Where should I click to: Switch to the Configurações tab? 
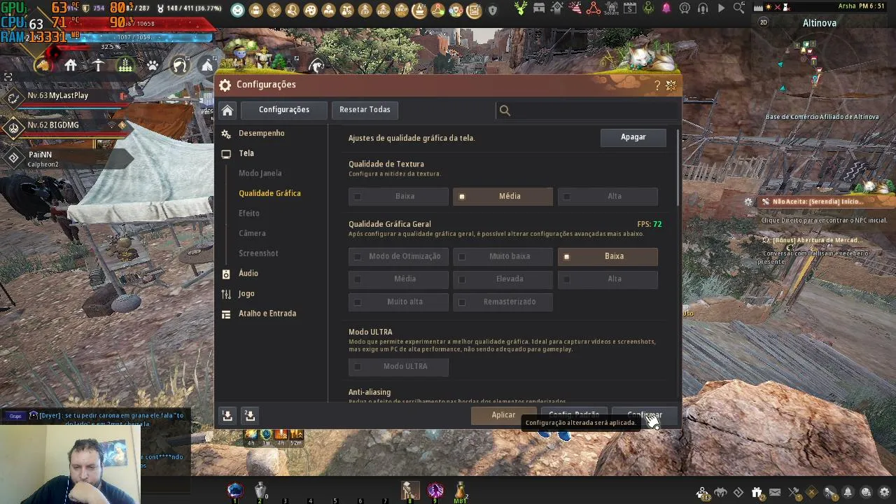284,110
